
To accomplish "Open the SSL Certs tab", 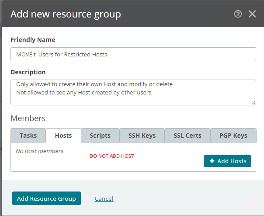I will (188, 136).
